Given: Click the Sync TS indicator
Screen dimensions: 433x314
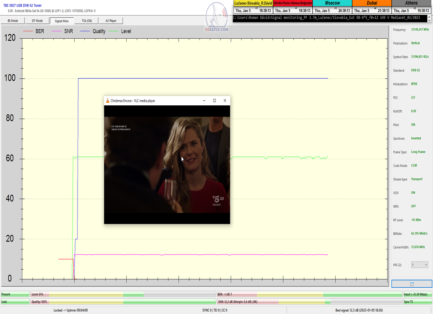Looking at the screenshot, I should pyautogui.click(x=417, y=302).
